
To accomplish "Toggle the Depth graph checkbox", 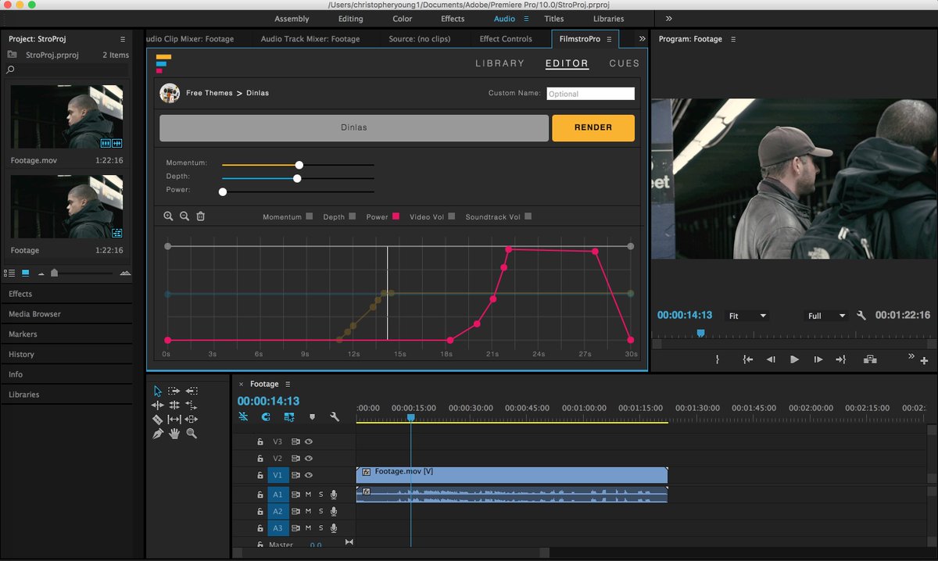I will [353, 216].
